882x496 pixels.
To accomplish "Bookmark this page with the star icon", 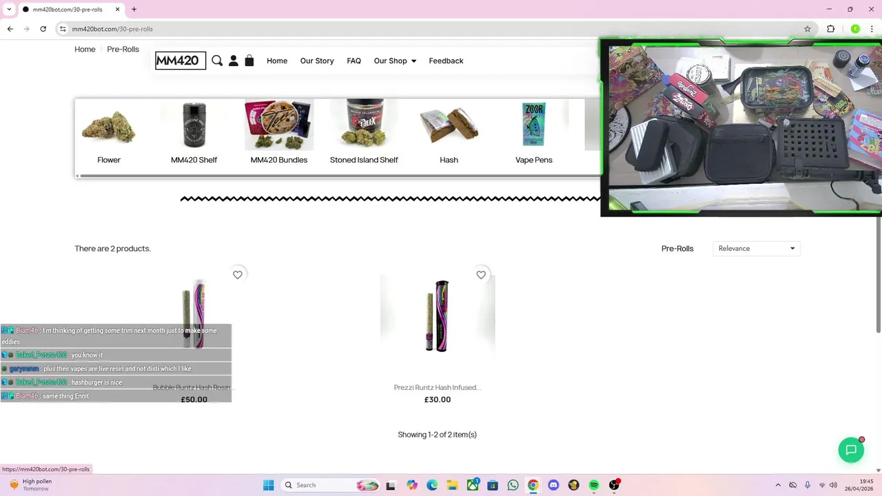I will [x=808, y=29].
